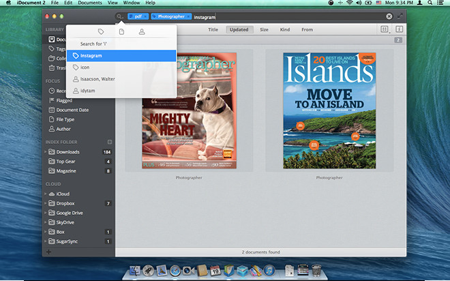450x281 pixels.
Task: Click the Flagged flag icon
Action: (52, 100)
